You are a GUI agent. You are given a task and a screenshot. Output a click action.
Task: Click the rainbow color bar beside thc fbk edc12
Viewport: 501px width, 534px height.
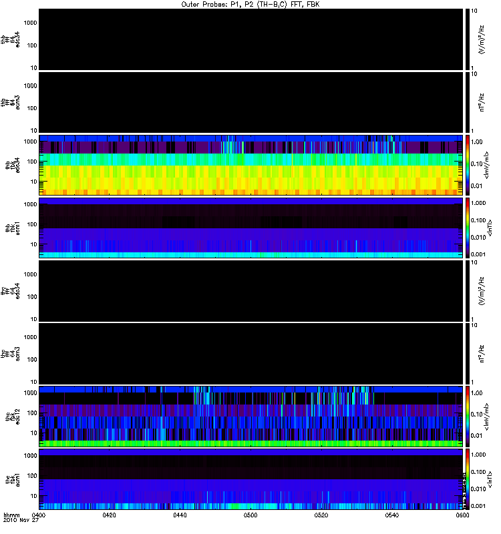click(468, 417)
